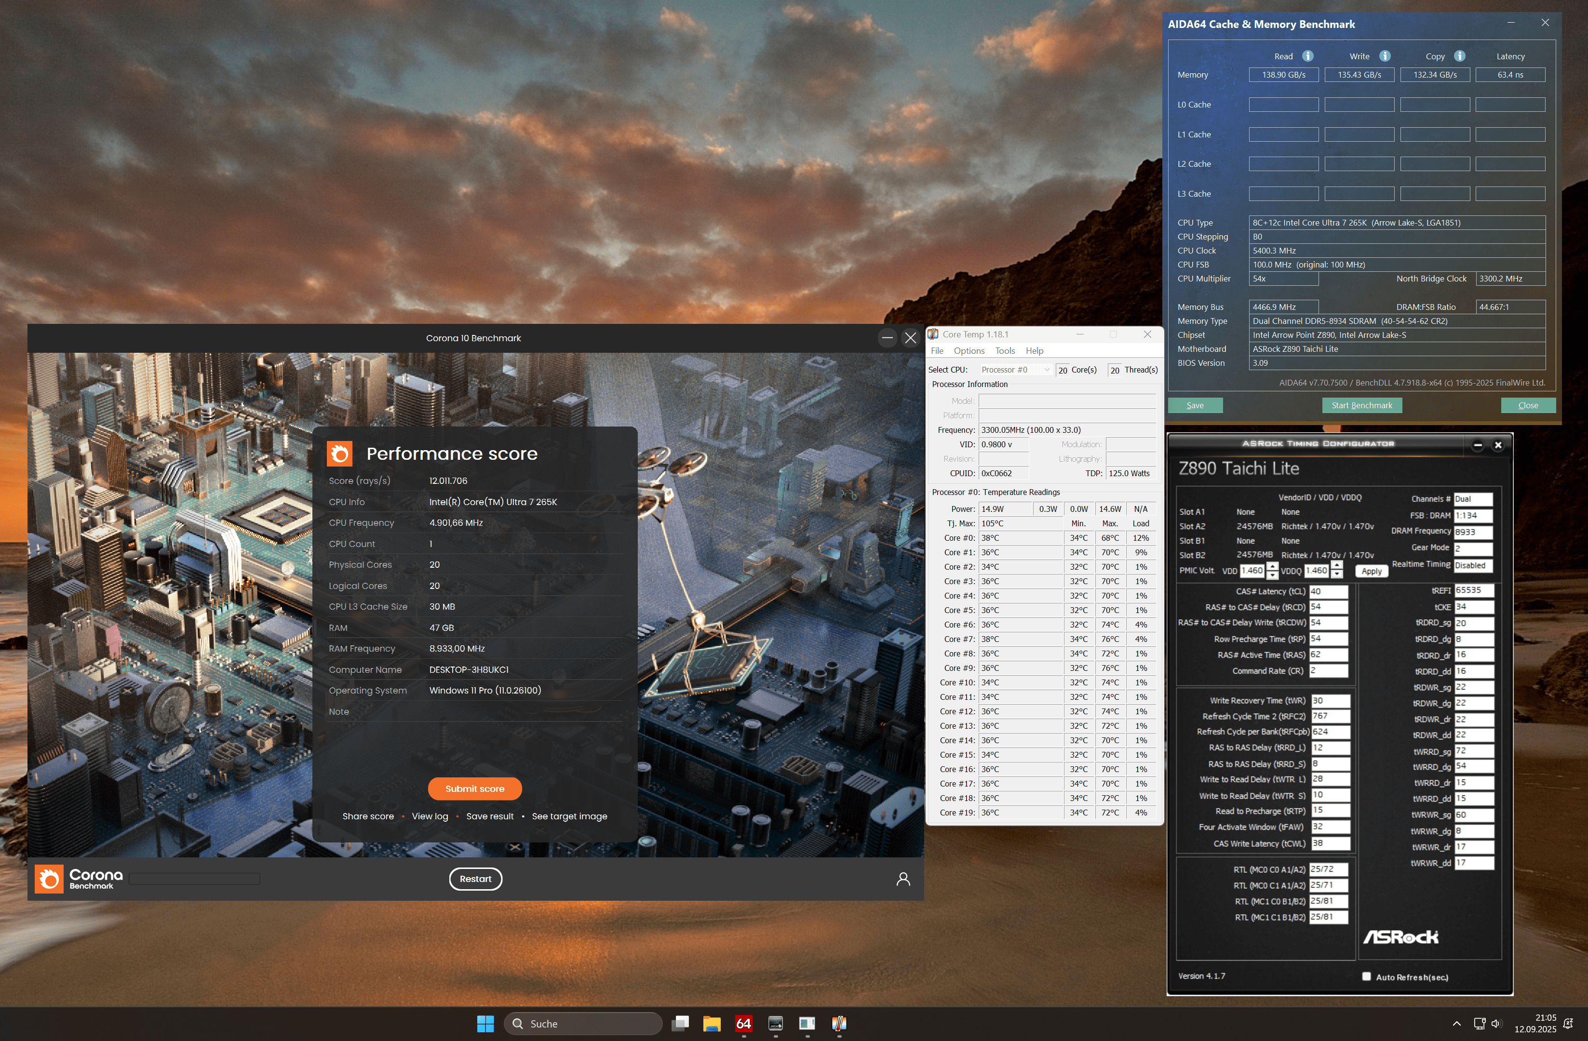Open the Options menu in Core Temp
This screenshot has height=1041, width=1588.
[x=969, y=351]
